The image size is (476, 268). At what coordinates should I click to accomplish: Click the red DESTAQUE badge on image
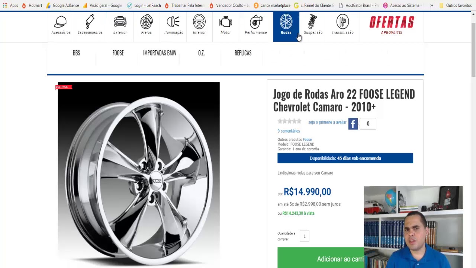point(63,87)
